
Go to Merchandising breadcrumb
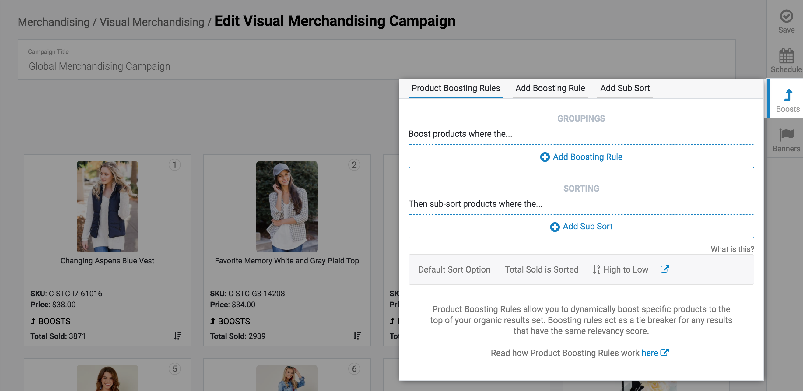tap(54, 22)
